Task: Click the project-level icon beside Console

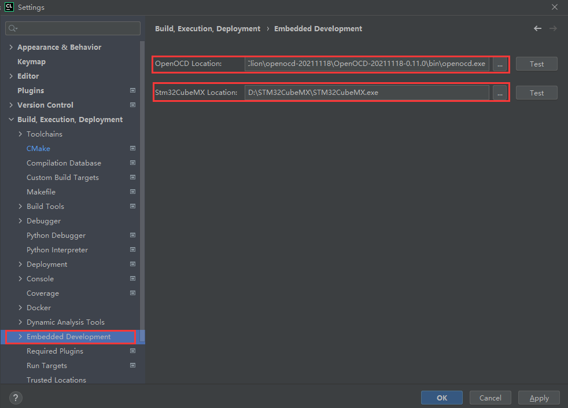Action: [x=132, y=278]
